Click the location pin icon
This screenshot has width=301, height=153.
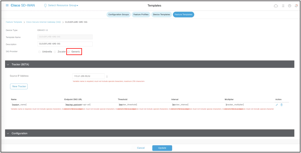click(46, 5)
